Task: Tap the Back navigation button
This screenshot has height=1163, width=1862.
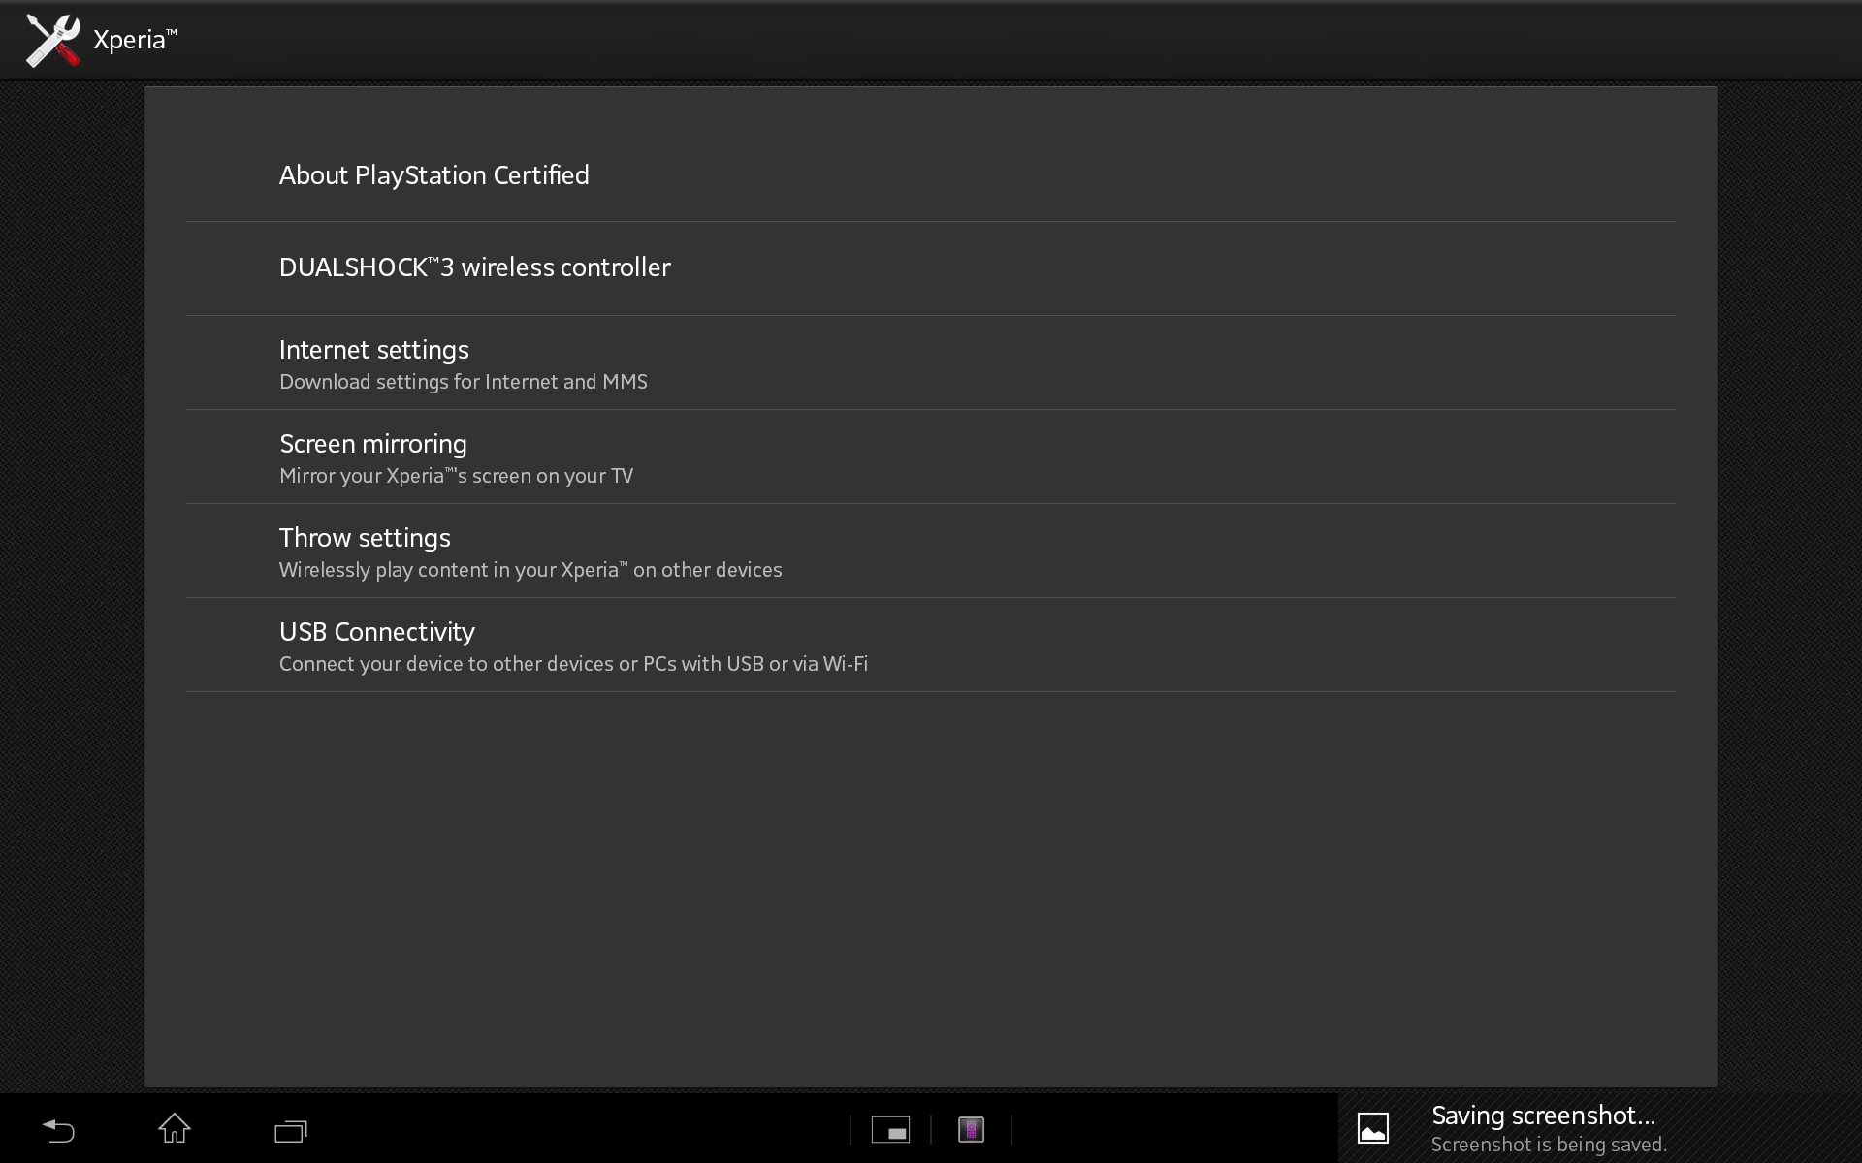Action: (x=58, y=1130)
